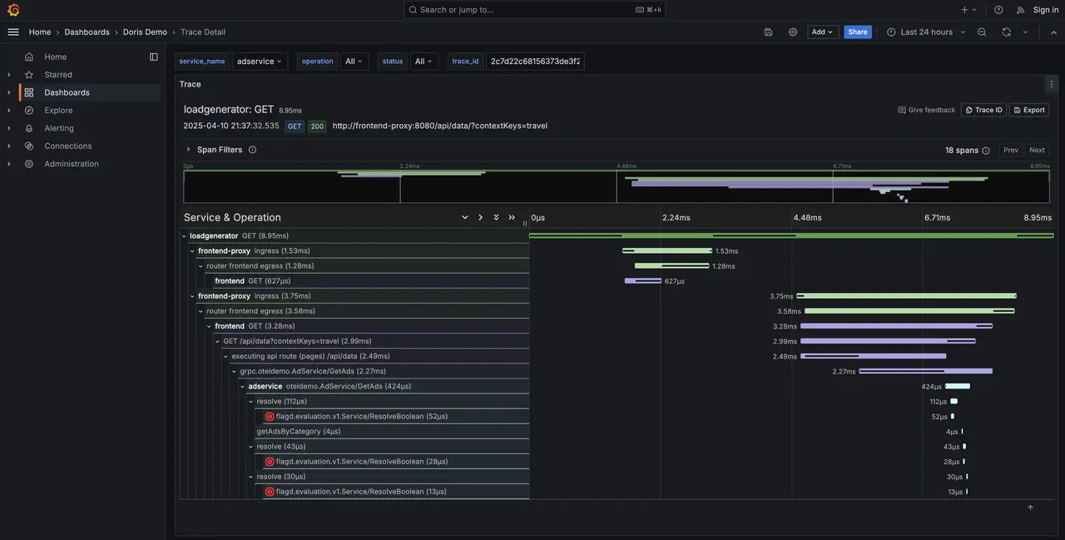Open the Trace panel three-dot menu
Viewport: 1065px width, 540px height.
point(1051,84)
